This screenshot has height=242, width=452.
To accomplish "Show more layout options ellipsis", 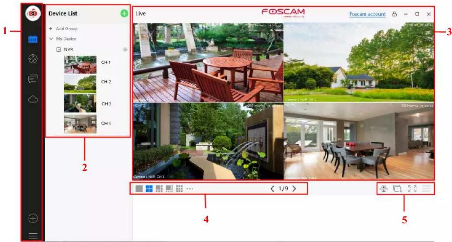I will pos(190,189).
